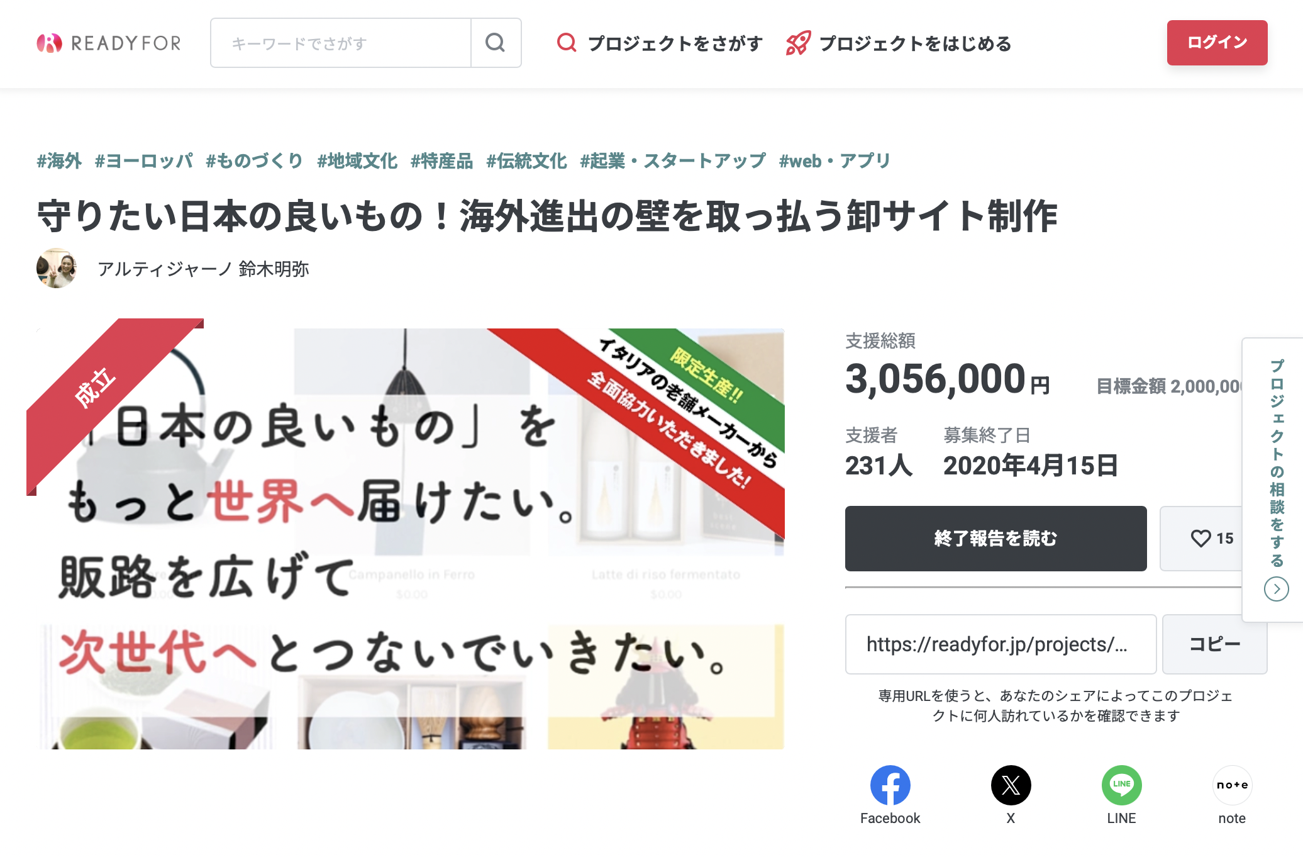Expand the プロジェクトの相談をする side tab arrow
Image resolution: width=1303 pixels, height=857 pixels.
[x=1276, y=589]
